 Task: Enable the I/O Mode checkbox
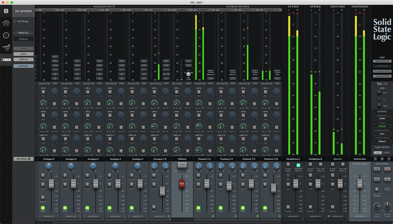pyautogui.click(x=15, y=21)
